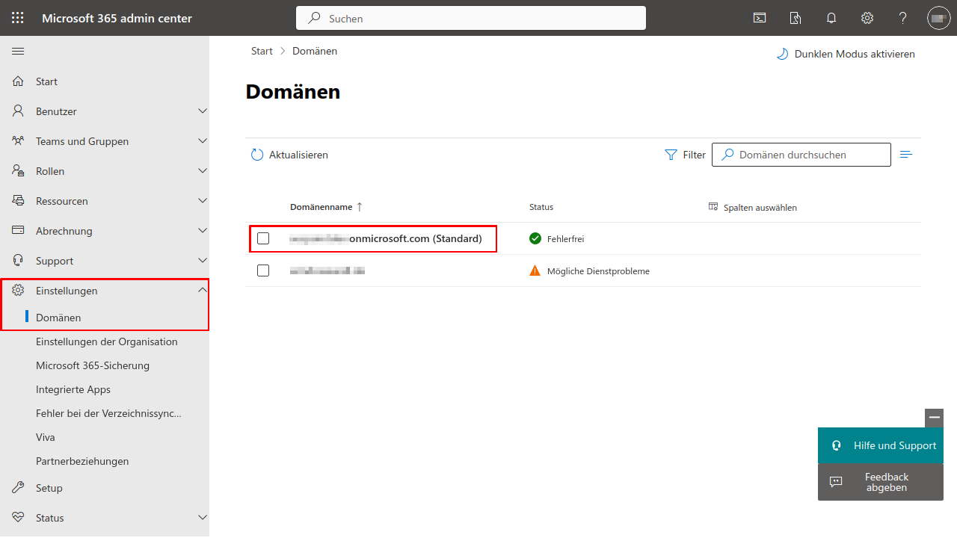Click Hilfe und Support button
The height and width of the screenshot is (538, 957).
click(881, 445)
